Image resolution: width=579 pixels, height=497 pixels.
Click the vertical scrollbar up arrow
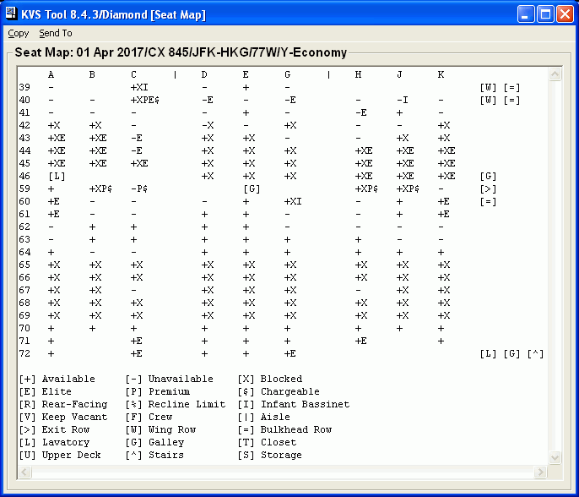555,74
